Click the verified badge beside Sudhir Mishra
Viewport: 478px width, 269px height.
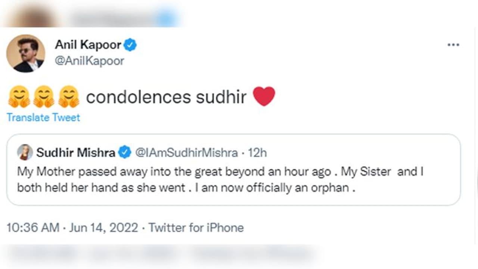click(x=125, y=152)
